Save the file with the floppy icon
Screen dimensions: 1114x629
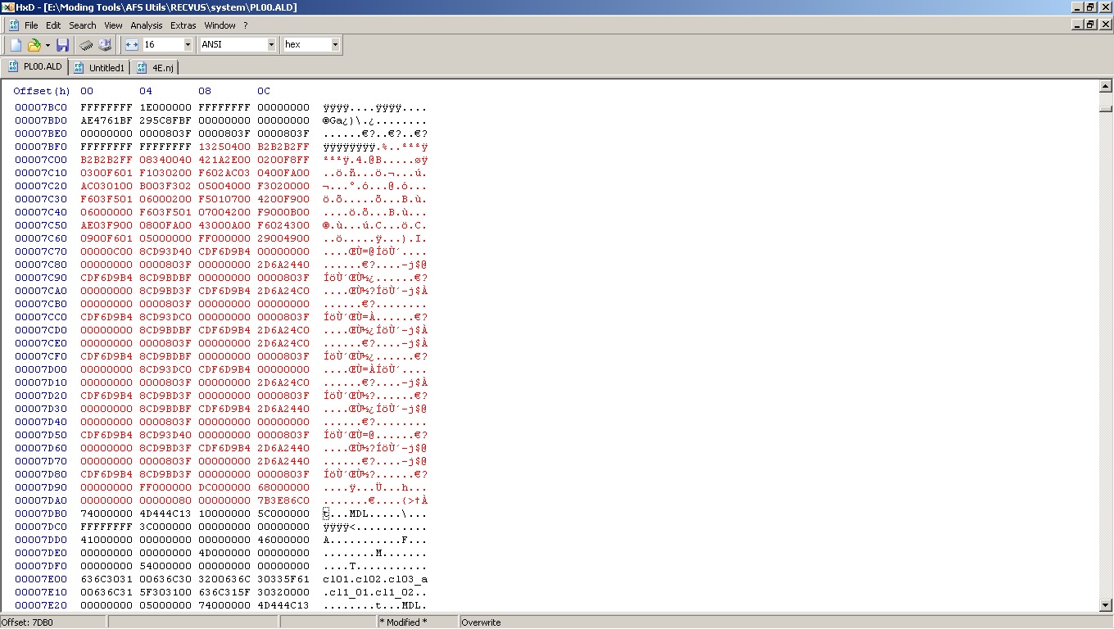point(62,44)
